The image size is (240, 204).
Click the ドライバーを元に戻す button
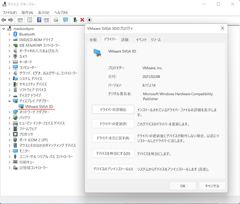[113, 138]
